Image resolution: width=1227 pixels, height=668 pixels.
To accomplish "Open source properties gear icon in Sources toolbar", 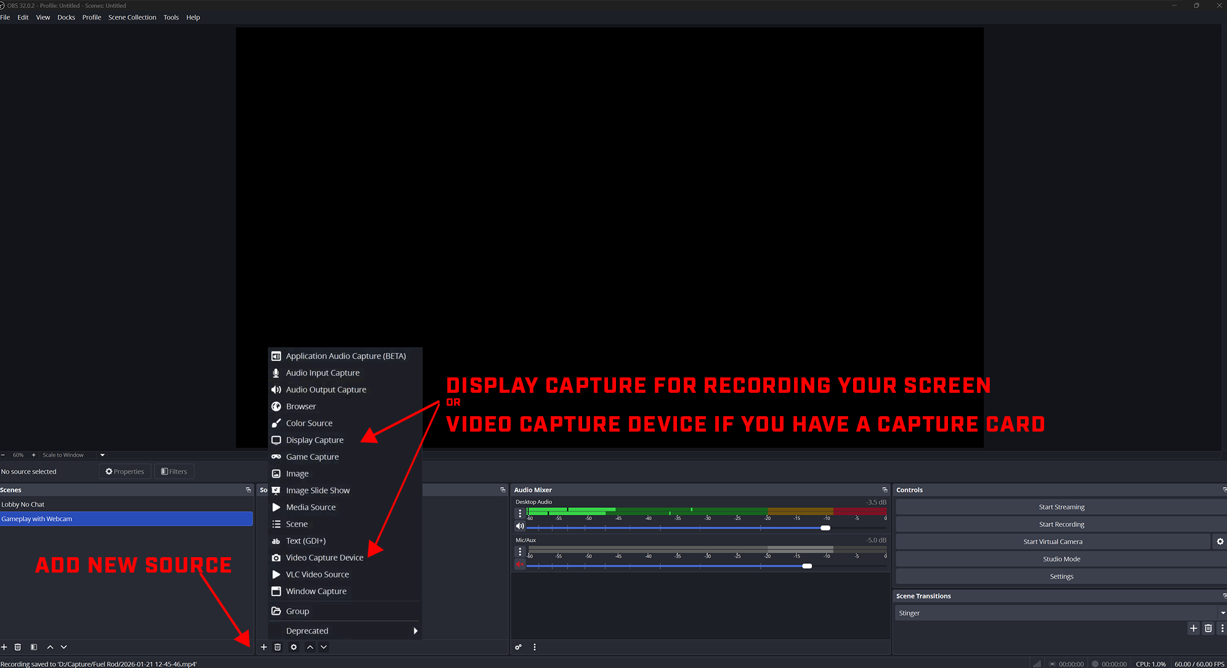I will pos(294,647).
